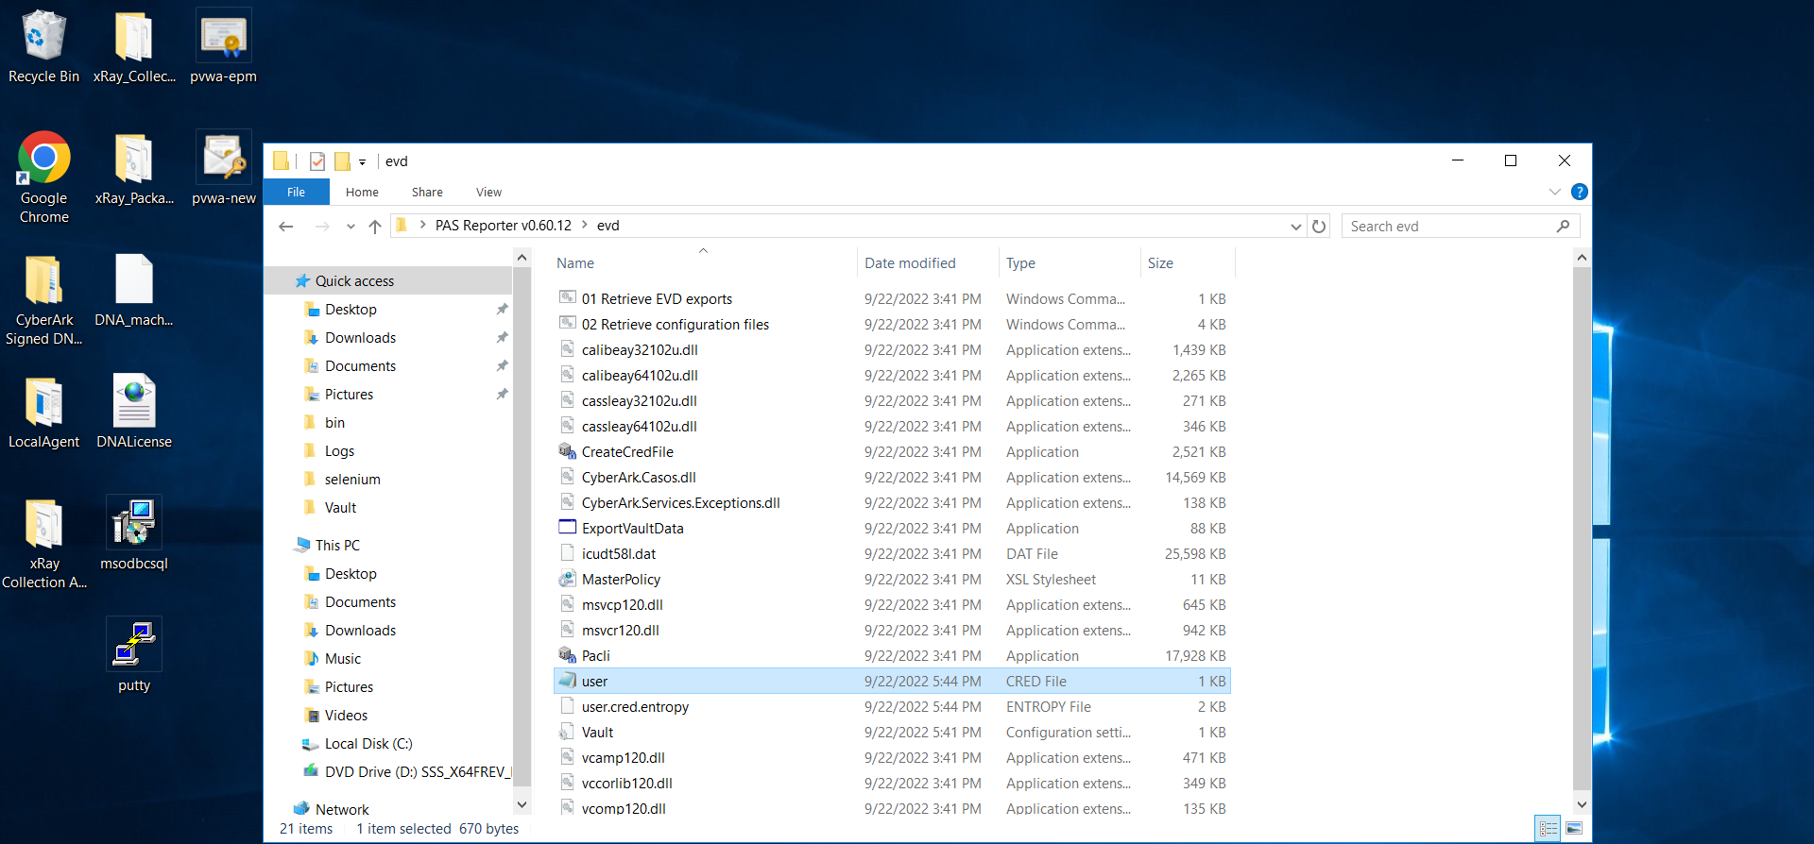Viewport: 1814px width, 844px height.
Task: Open the selenium folder in quick access
Action: pyautogui.click(x=352, y=479)
